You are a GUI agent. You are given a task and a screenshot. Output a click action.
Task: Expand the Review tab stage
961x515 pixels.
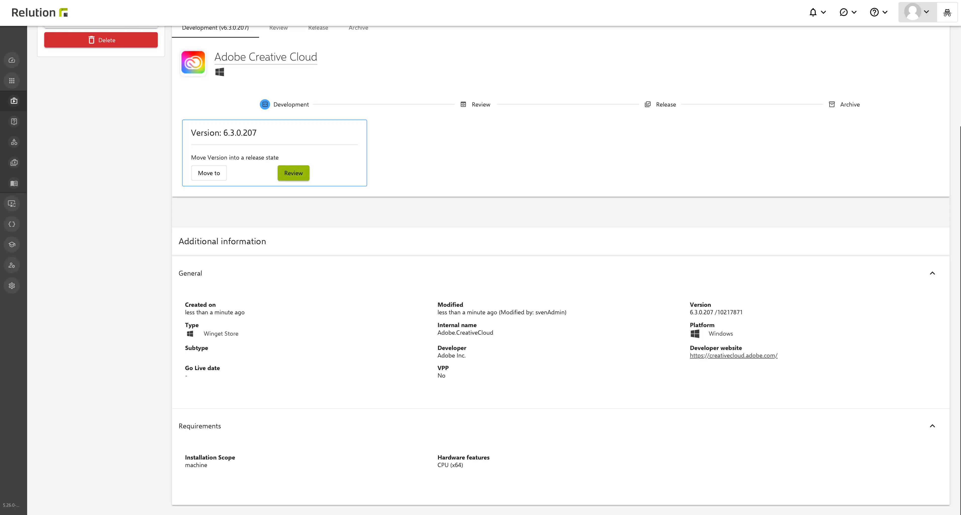[278, 27]
